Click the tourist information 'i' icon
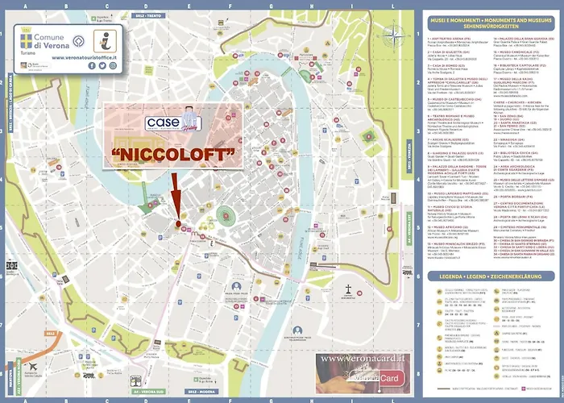This screenshot has width=564, height=403. point(105,41)
